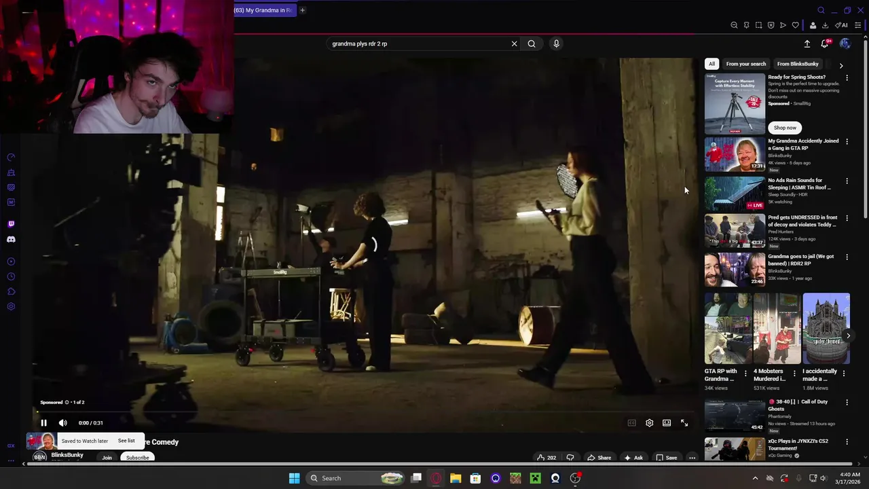Viewport: 869px width, 489px height.
Task: Select the 'My Grandma in R...' browser tab
Action: click(265, 10)
